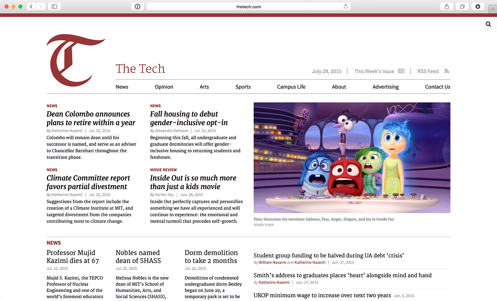Image resolution: width=497 pixels, height=301 pixels.
Task: Focus the thetech.com address bar
Action: [x=248, y=7]
